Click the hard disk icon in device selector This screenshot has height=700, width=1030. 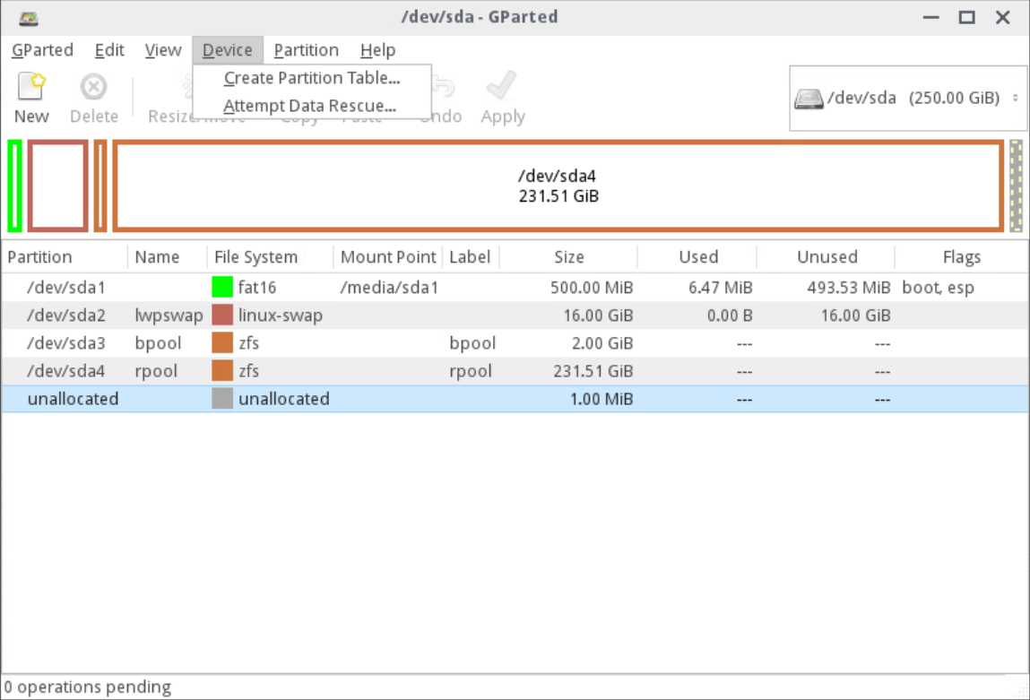point(809,99)
